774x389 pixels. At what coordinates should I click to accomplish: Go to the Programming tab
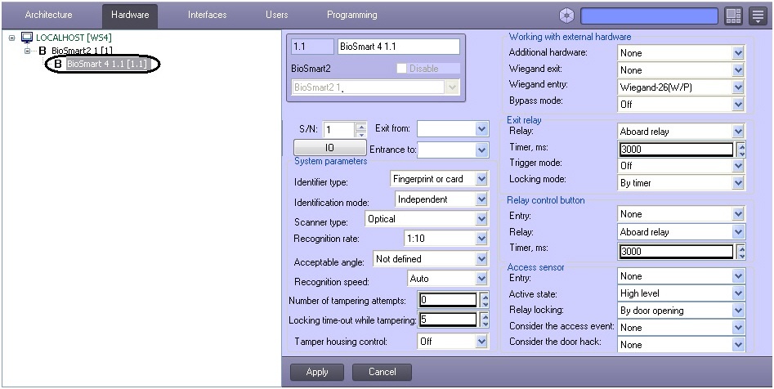click(x=352, y=15)
